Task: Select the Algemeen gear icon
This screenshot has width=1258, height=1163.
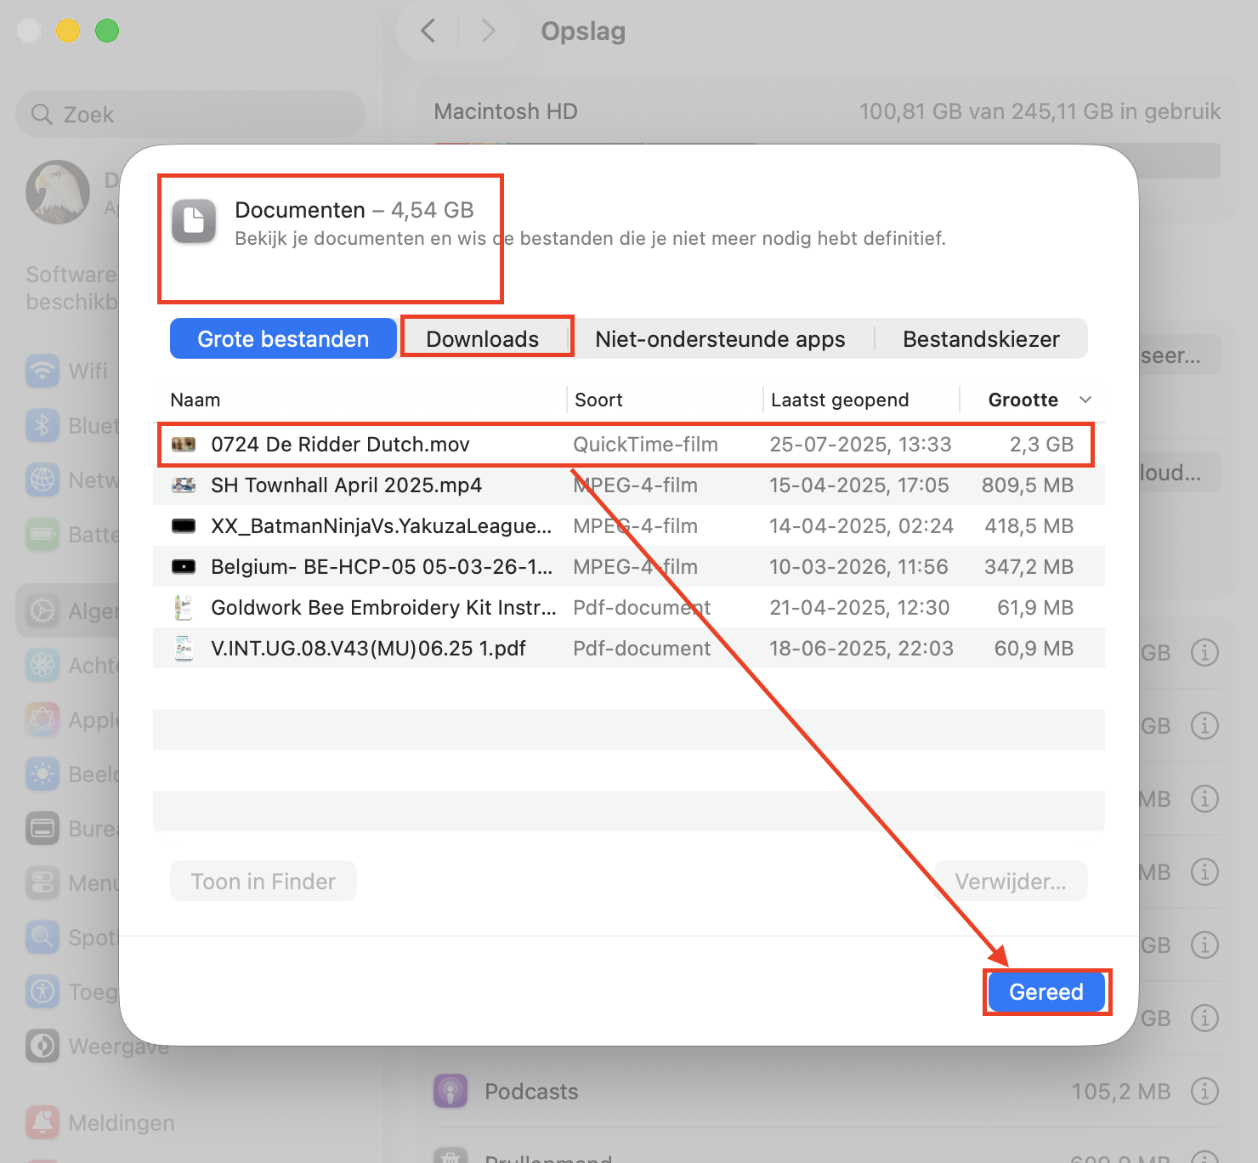Action: (42, 610)
